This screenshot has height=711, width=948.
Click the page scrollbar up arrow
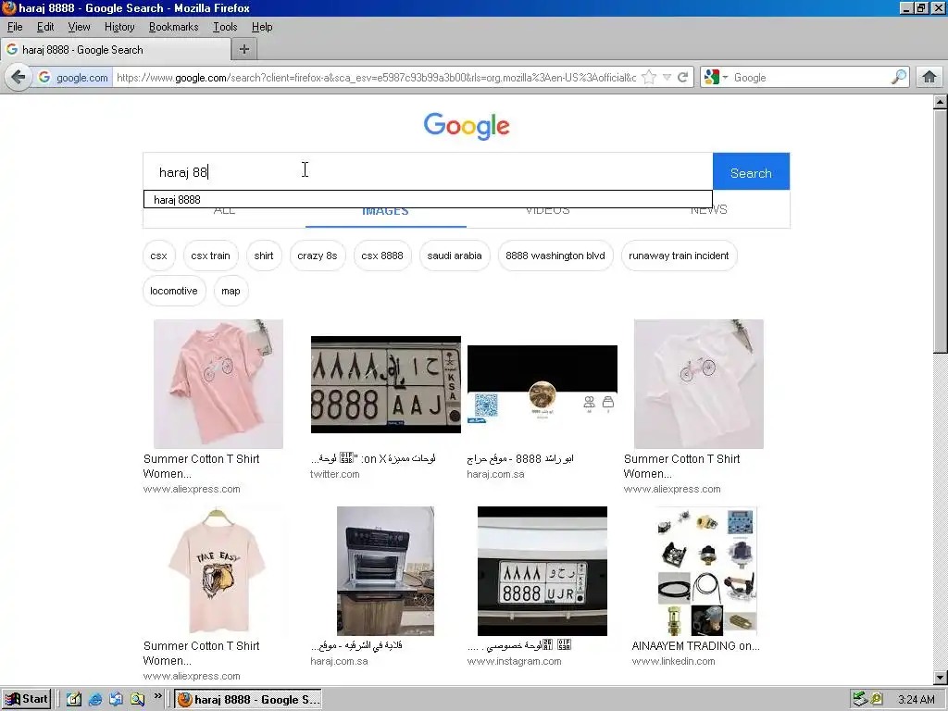point(941,102)
